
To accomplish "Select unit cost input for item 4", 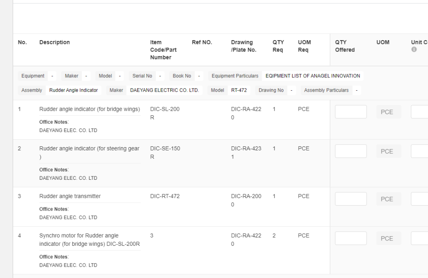I will pyautogui.click(x=420, y=238).
